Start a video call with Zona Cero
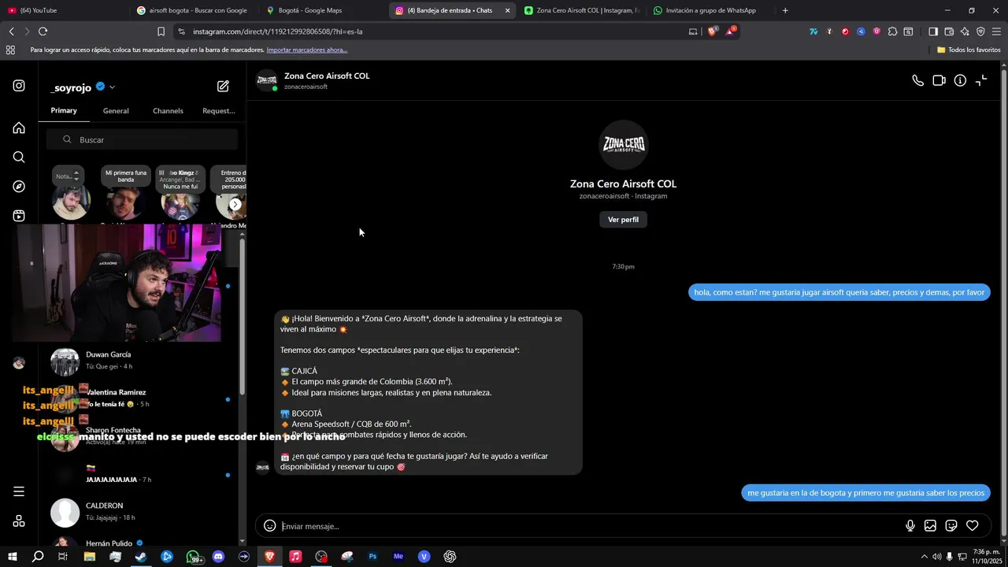 click(939, 80)
